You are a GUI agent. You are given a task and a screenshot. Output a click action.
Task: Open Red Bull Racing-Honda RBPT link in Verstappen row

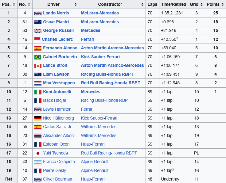point(111,83)
